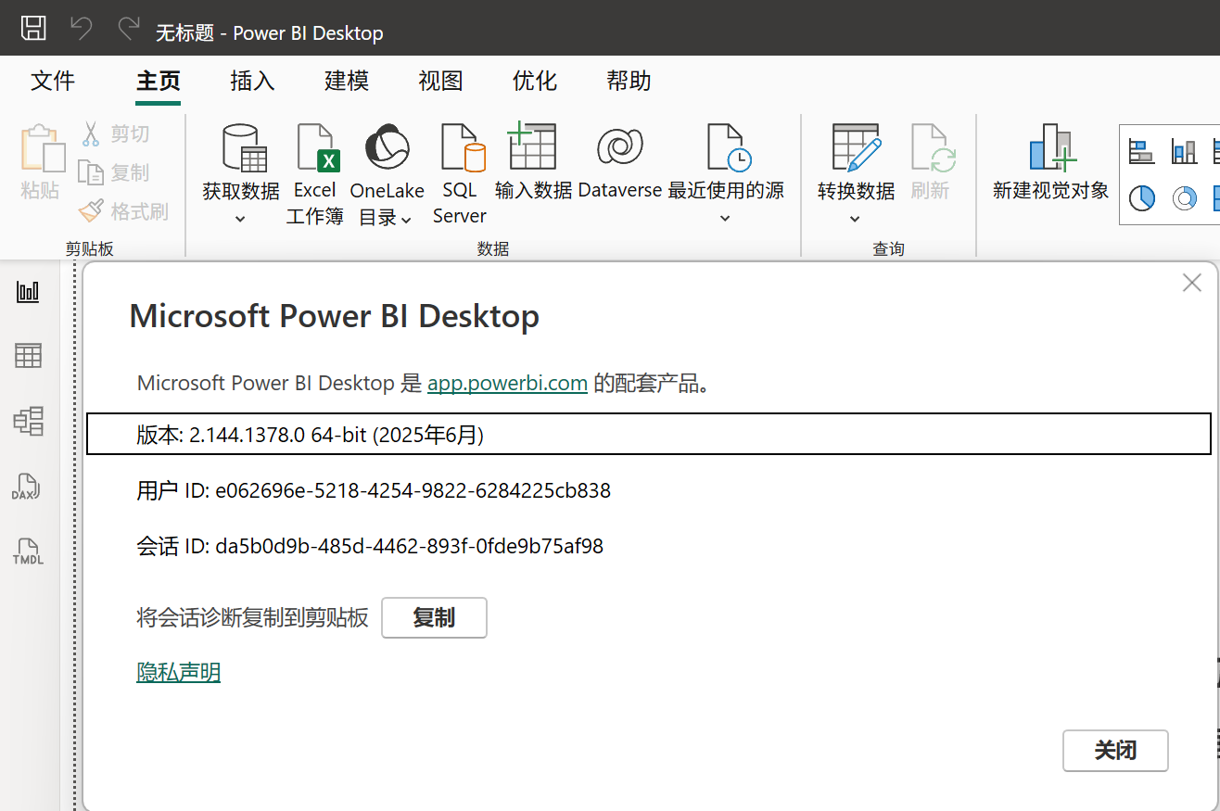Screen dimensions: 1220x811
Task: Expand the 最近使用的源 dropdown arrow
Action: [x=726, y=219]
